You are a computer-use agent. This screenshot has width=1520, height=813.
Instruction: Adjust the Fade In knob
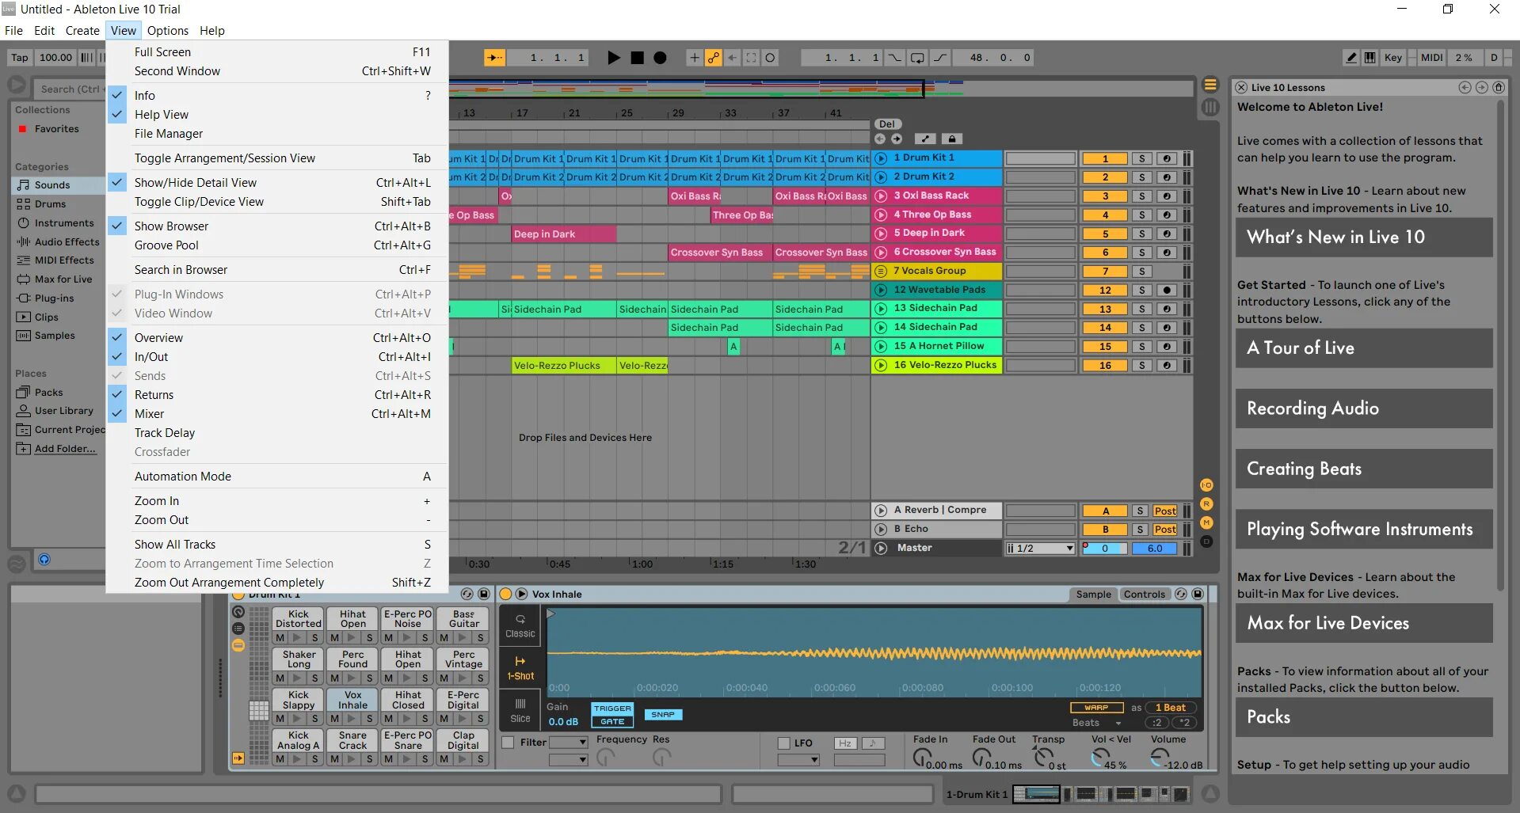coord(921,758)
